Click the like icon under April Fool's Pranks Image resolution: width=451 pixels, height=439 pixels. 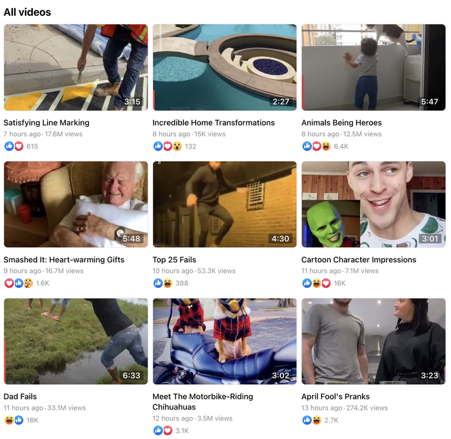(307, 420)
